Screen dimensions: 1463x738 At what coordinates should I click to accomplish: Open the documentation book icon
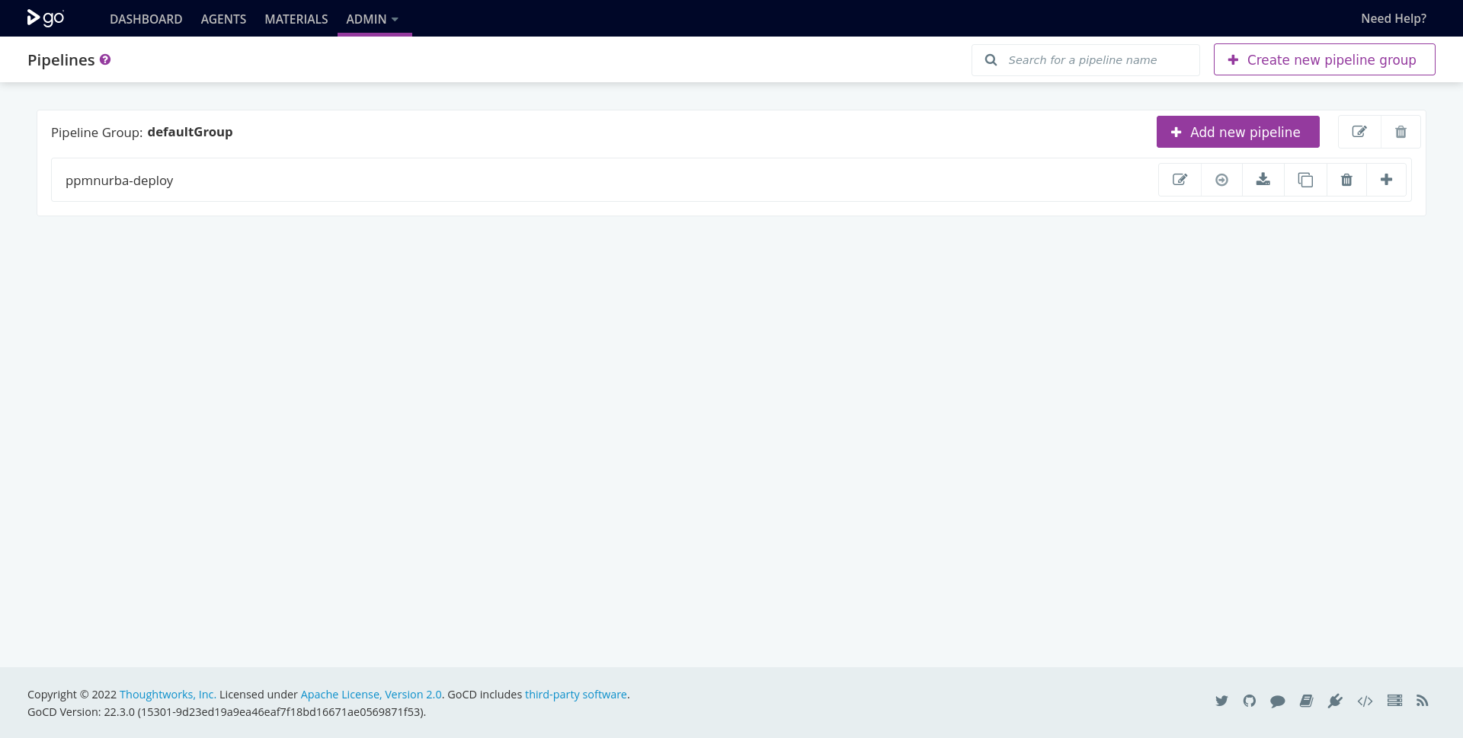coord(1306,701)
